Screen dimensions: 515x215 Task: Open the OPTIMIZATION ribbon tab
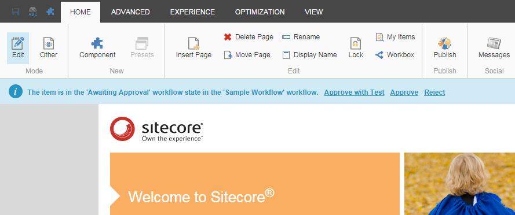(260, 12)
